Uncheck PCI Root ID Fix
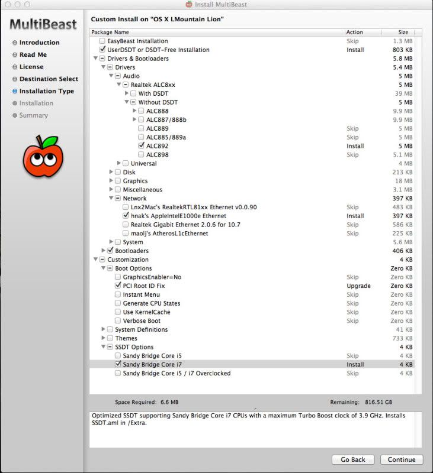Screen dimensions: 433x473 click(x=117, y=286)
